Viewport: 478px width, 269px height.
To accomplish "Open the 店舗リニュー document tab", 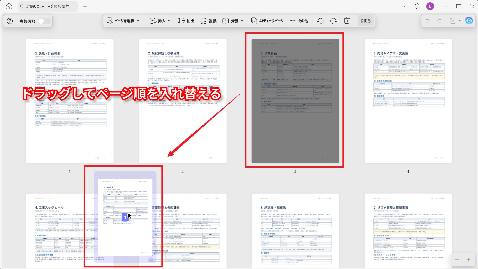I will (48, 6).
